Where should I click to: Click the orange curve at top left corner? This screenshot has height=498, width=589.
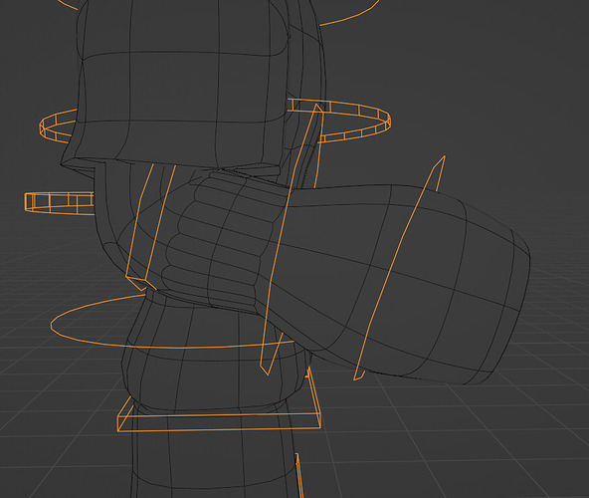[69, 5]
